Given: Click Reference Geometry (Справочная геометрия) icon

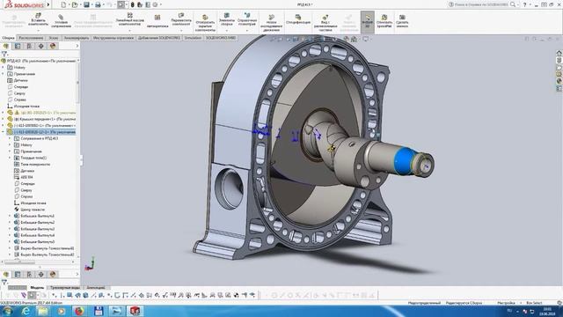Looking at the screenshot, I should click(247, 19).
